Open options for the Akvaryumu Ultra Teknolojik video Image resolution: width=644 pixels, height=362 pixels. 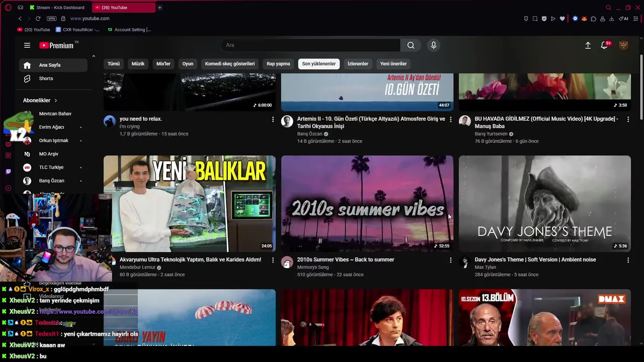[273, 260]
